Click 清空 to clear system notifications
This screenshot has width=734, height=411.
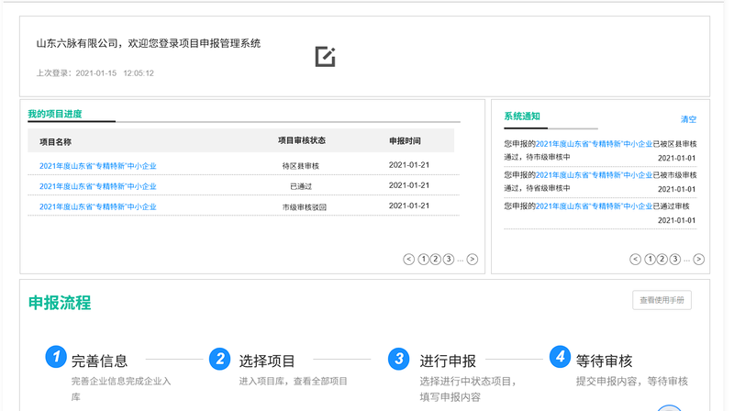[x=688, y=119]
